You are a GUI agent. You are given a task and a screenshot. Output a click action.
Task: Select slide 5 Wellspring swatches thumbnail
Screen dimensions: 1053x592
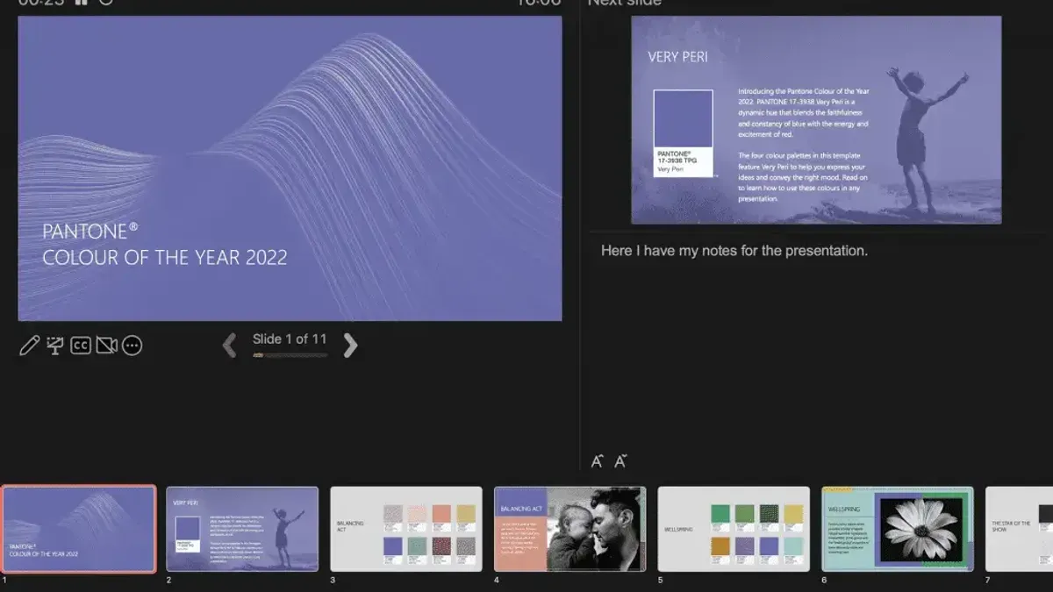[x=734, y=529]
